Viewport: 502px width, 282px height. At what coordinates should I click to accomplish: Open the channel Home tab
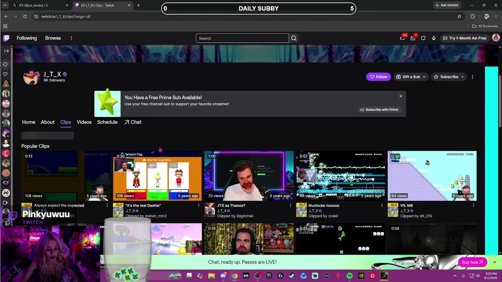tap(29, 122)
